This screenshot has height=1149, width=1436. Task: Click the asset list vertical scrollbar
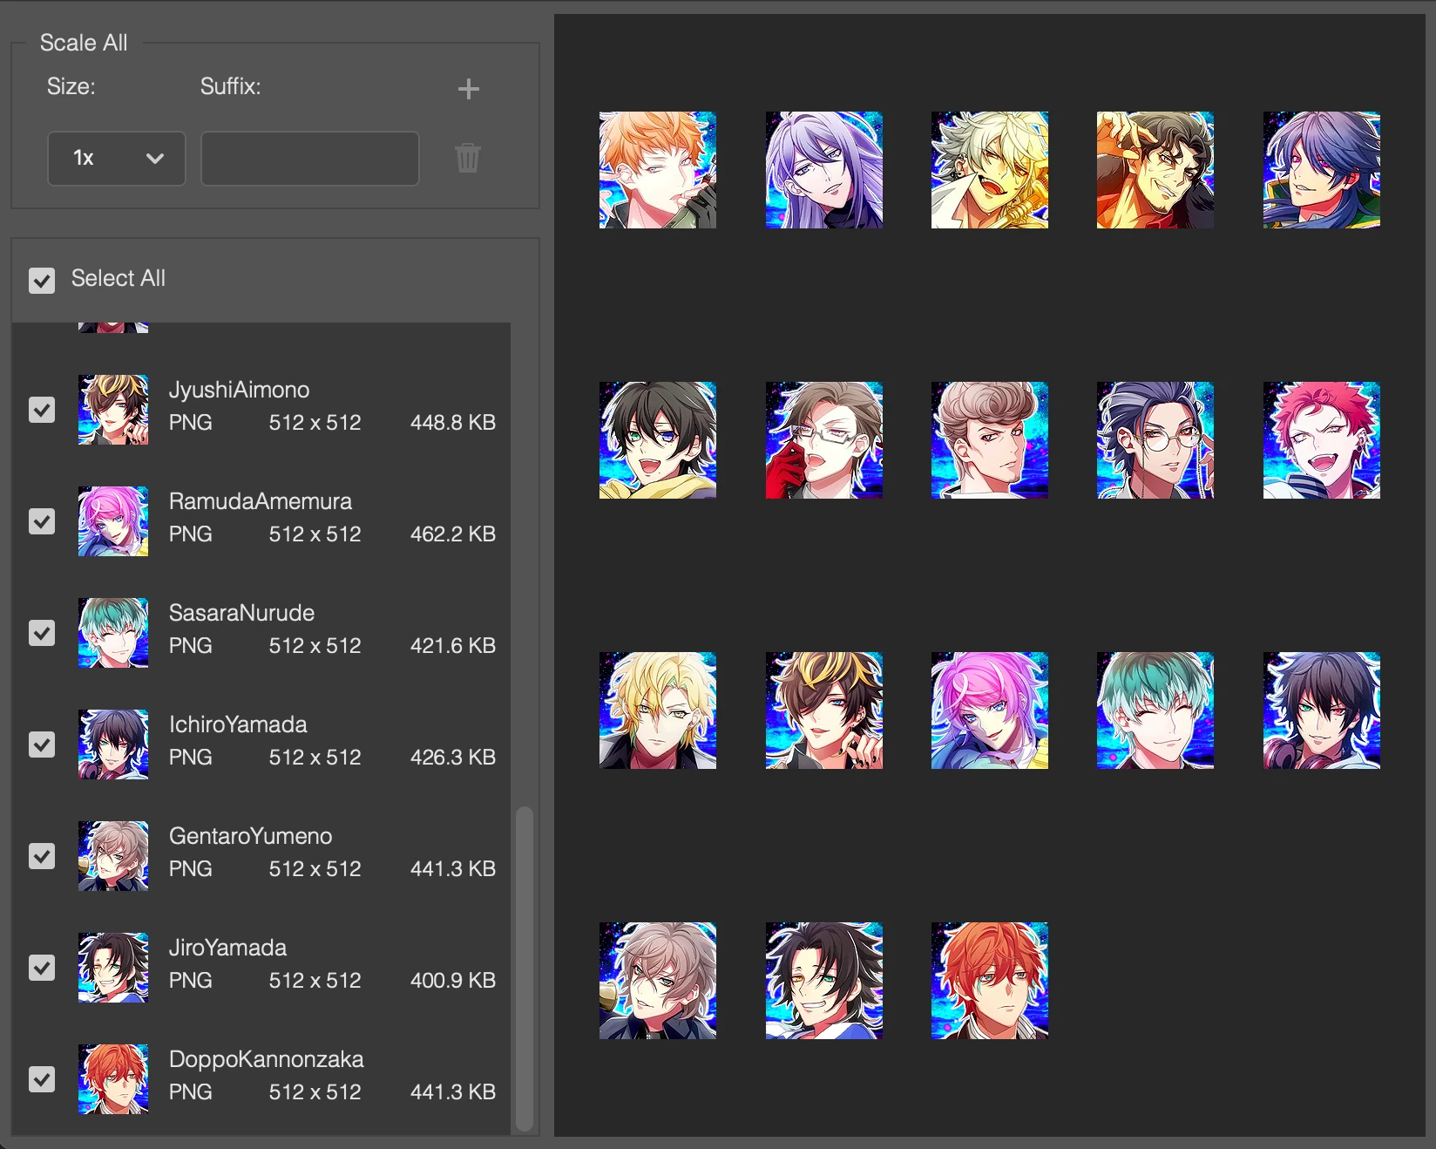[x=524, y=969]
